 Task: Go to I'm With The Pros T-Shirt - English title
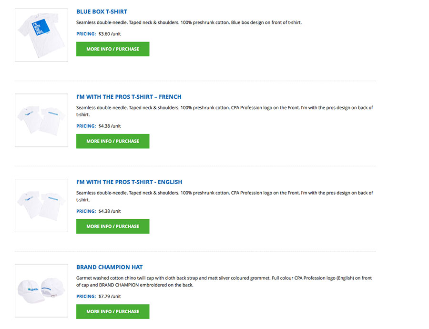[129, 182]
